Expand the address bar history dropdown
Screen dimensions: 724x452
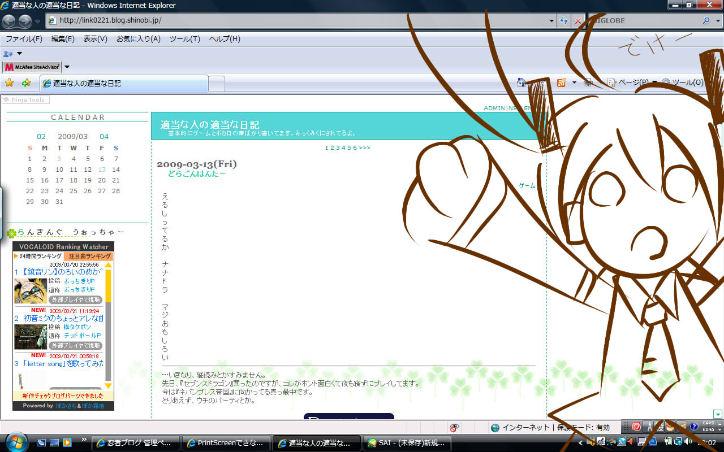click(551, 20)
